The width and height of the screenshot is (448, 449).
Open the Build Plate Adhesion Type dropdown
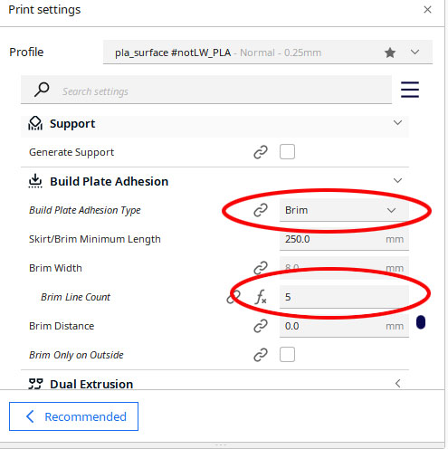[x=344, y=210]
